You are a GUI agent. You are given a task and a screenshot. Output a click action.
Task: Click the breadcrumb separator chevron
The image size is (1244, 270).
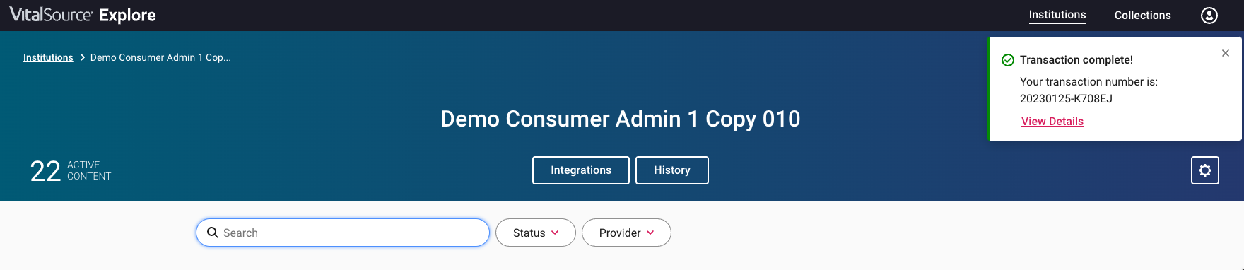point(82,57)
